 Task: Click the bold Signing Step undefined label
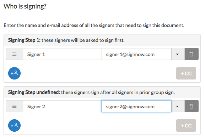34,92
